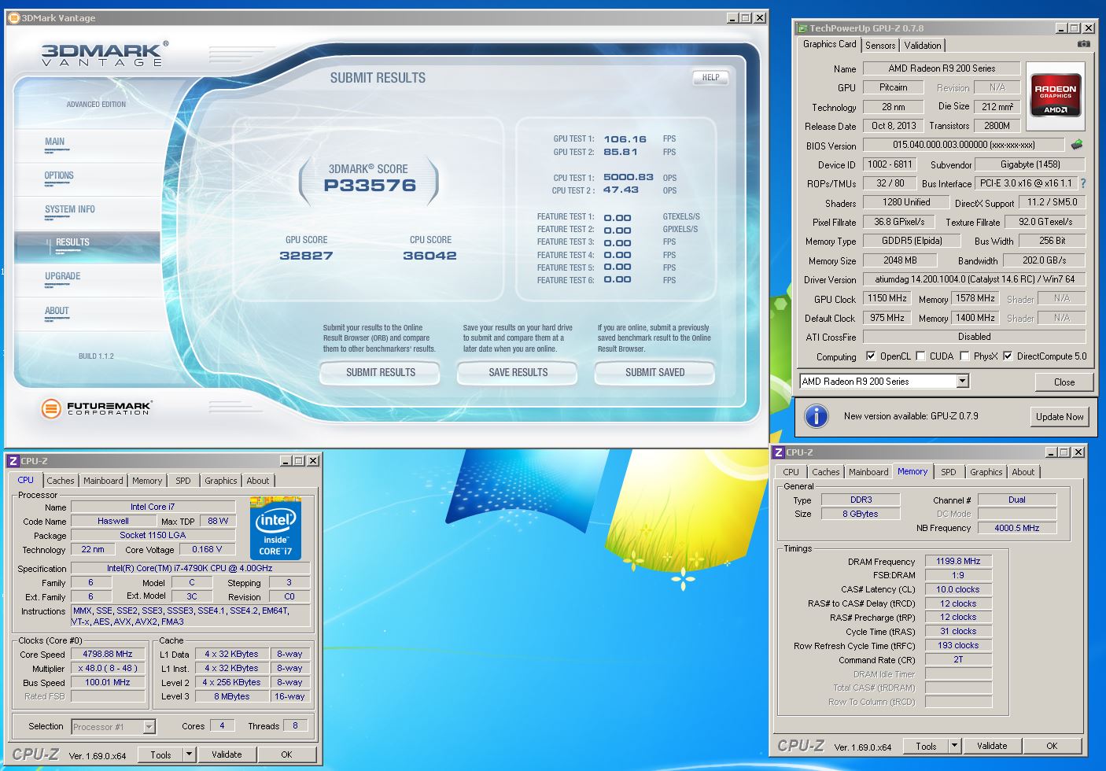The width and height of the screenshot is (1106, 771).
Task: Switch to Sensors tab in GPU-Z
Action: tap(880, 46)
